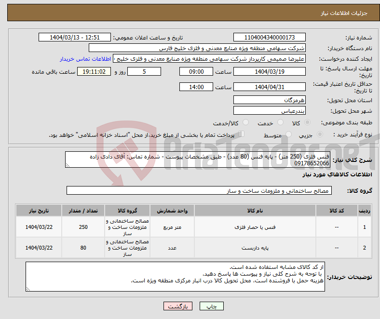380x319 pixels.
Task: Click the تاریخ نیاز column header
Action: (39, 211)
